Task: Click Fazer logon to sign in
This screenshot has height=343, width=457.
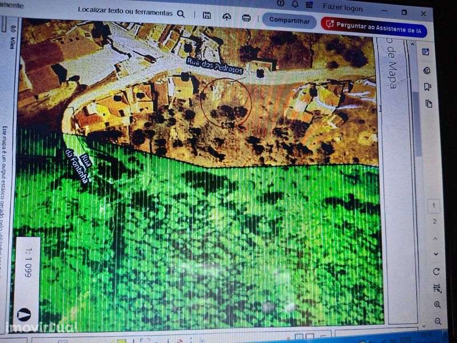Action: pyautogui.click(x=343, y=7)
